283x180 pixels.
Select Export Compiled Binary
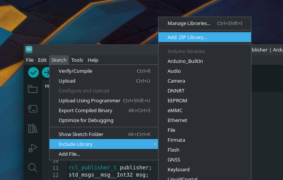click(x=104, y=111)
